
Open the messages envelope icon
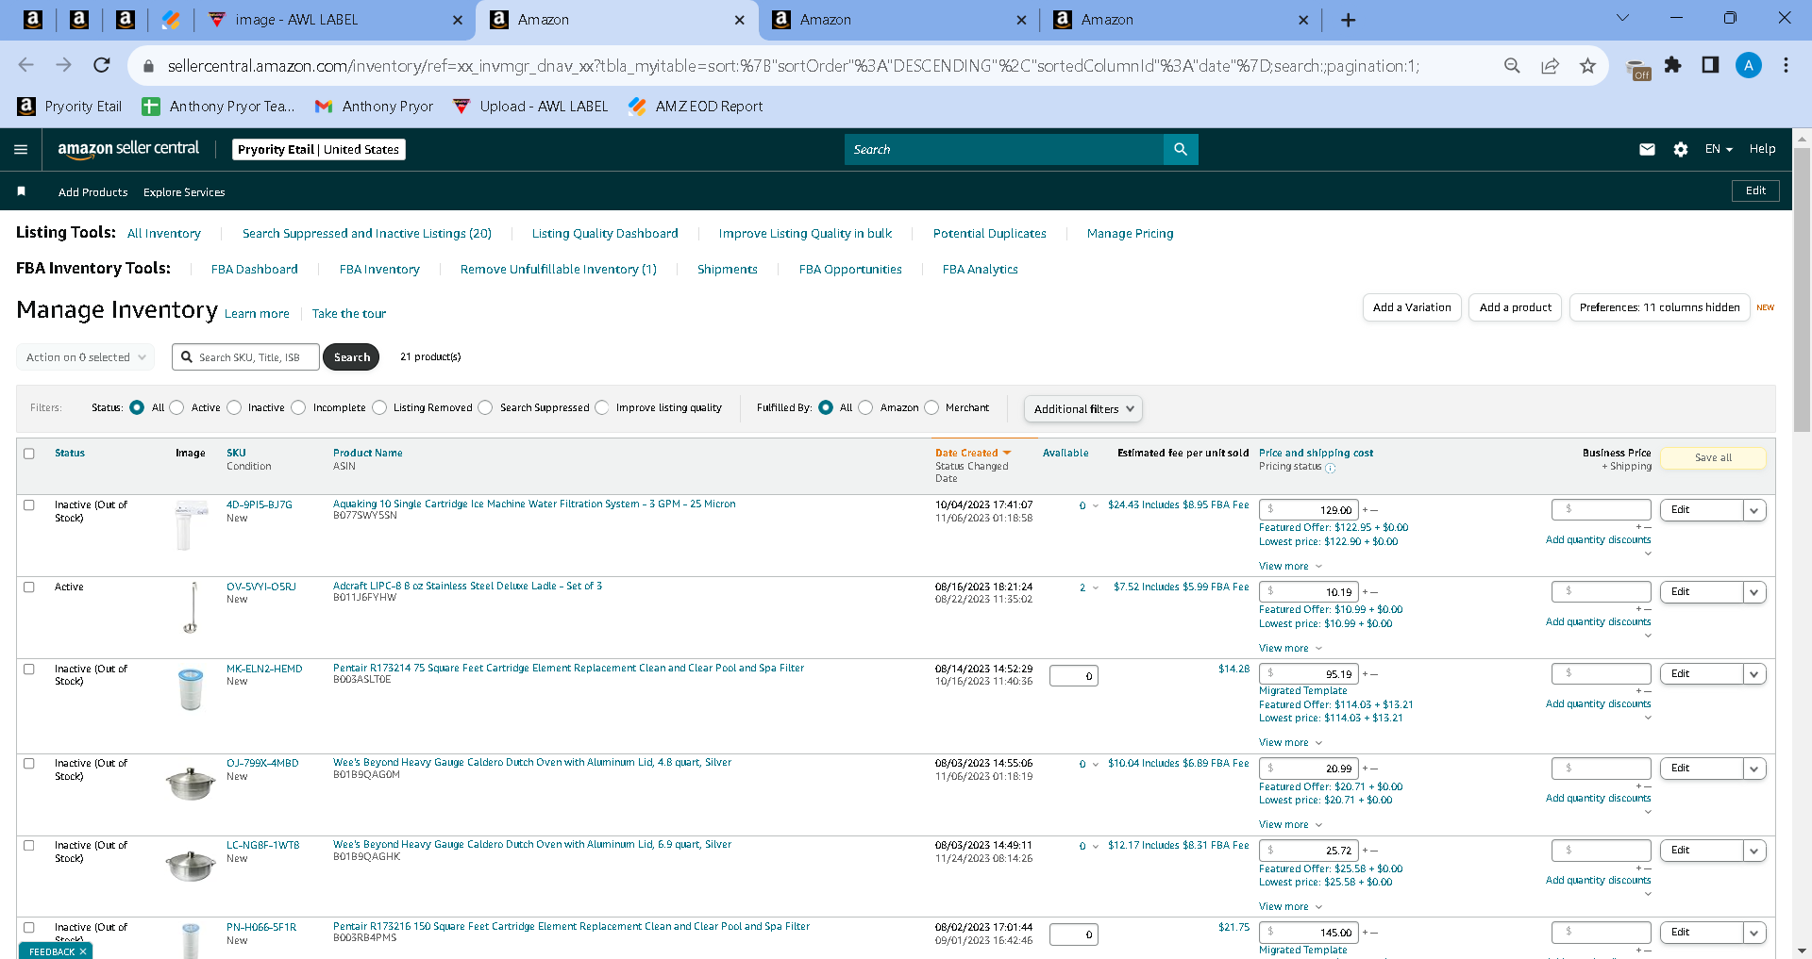[1647, 149]
